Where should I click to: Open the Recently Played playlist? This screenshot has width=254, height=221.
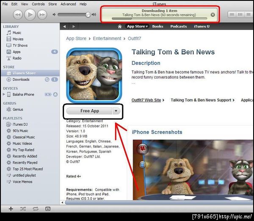tap(30, 163)
